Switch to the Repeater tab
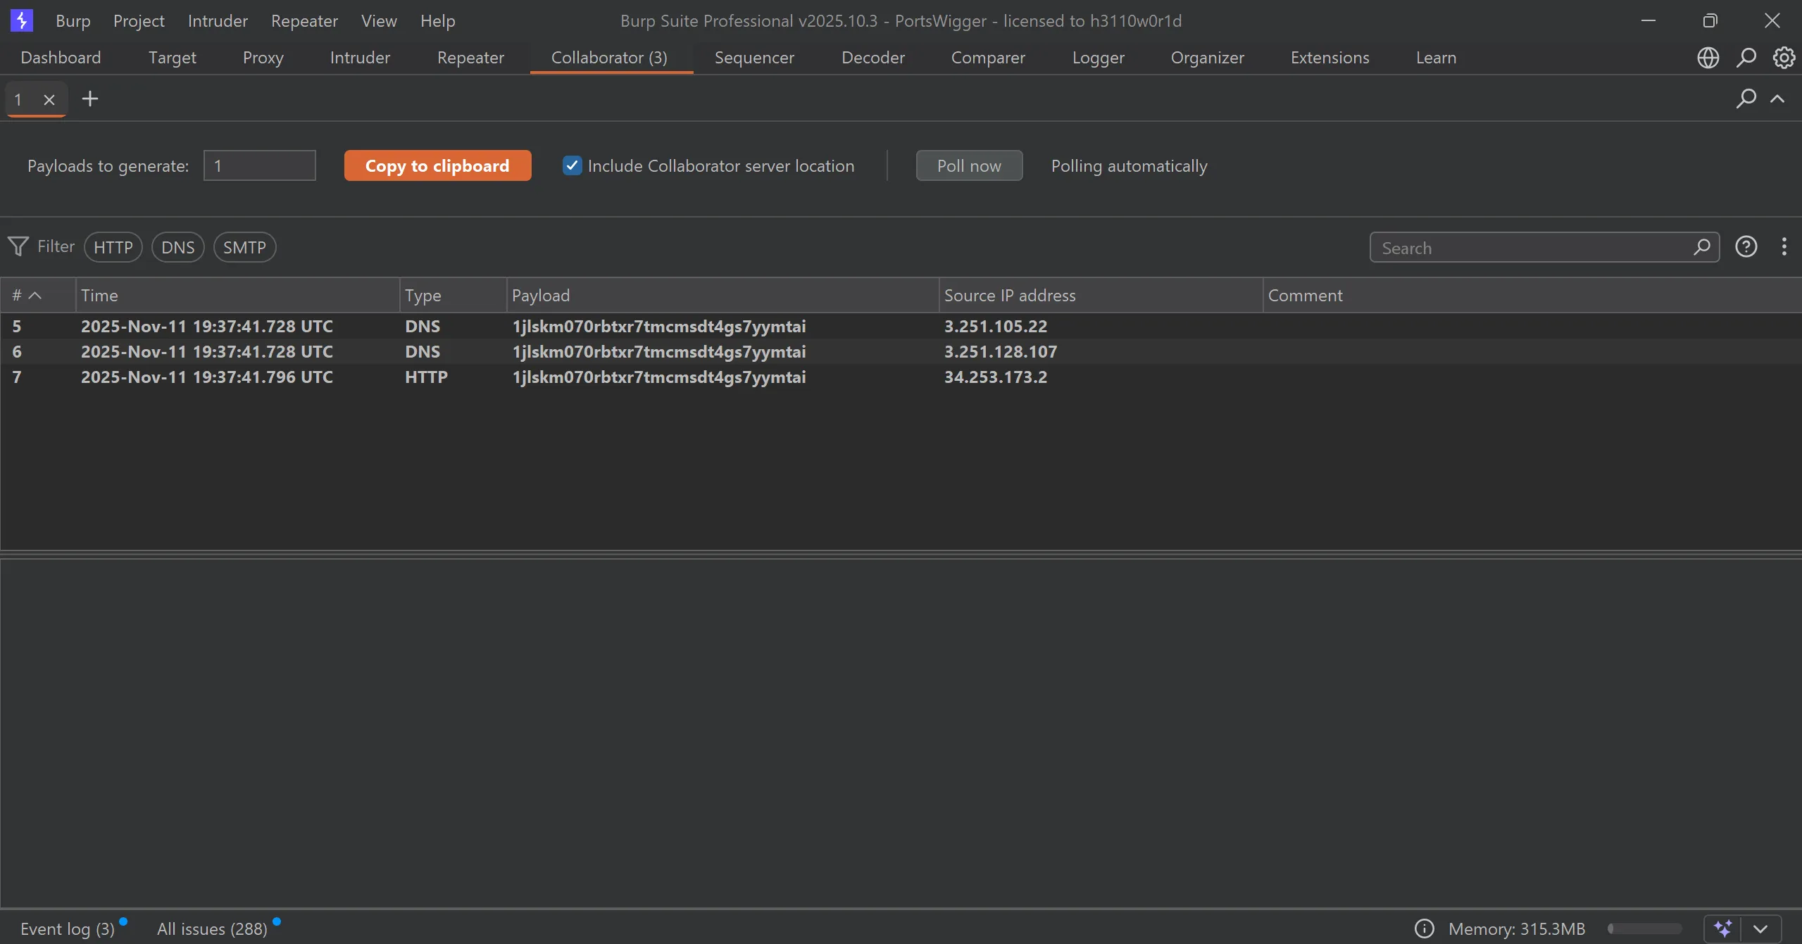 point(470,58)
